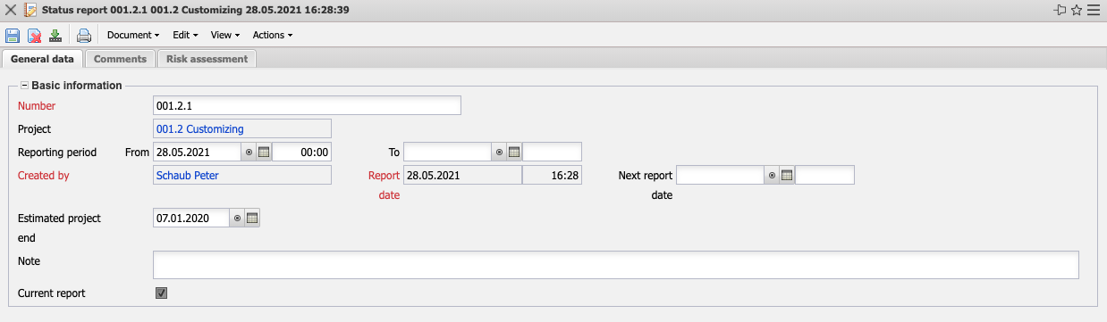1107x322 pixels.
Task: Click the dot button beside Estimated project end
Action: (237, 219)
